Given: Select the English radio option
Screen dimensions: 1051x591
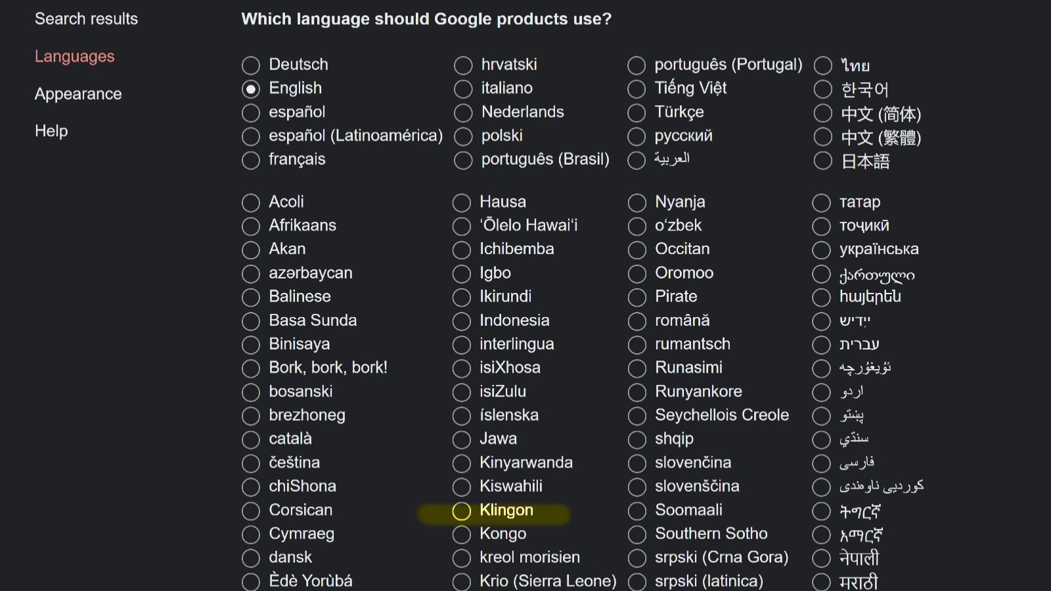Looking at the screenshot, I should [251, 89].
